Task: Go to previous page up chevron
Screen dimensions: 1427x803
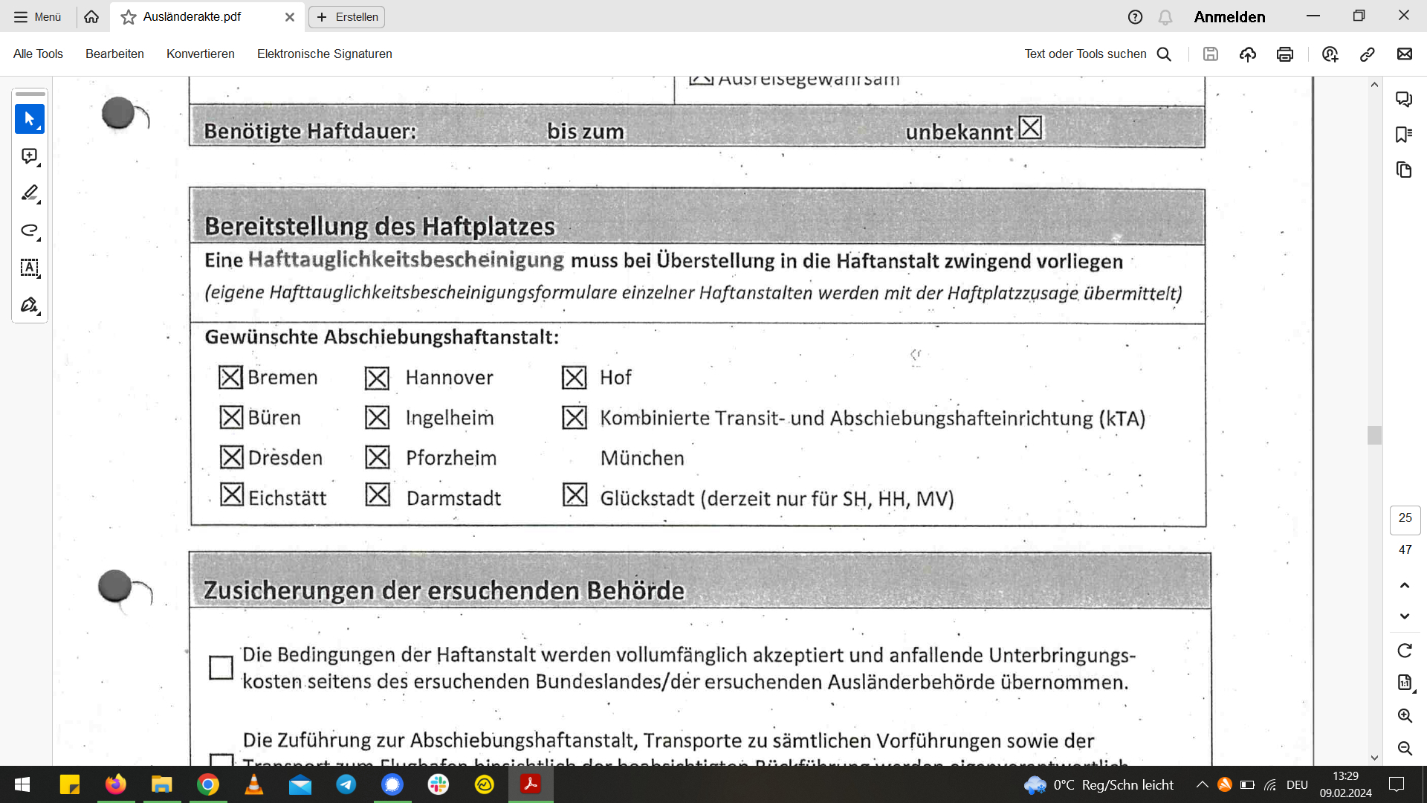Action: tap(1404, 586)
